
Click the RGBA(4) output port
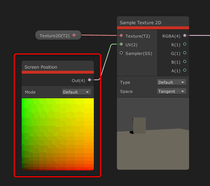(x=185, y=35)
